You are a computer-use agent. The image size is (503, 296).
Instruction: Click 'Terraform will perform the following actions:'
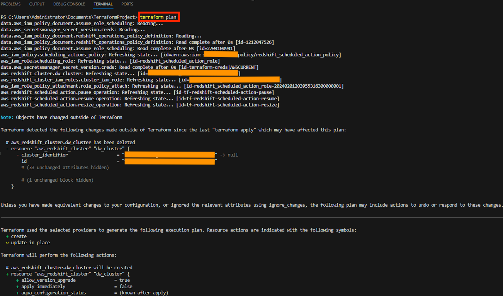coord(59,255)
